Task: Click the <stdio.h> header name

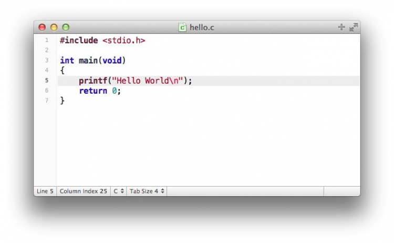Action: pos(123,40)
